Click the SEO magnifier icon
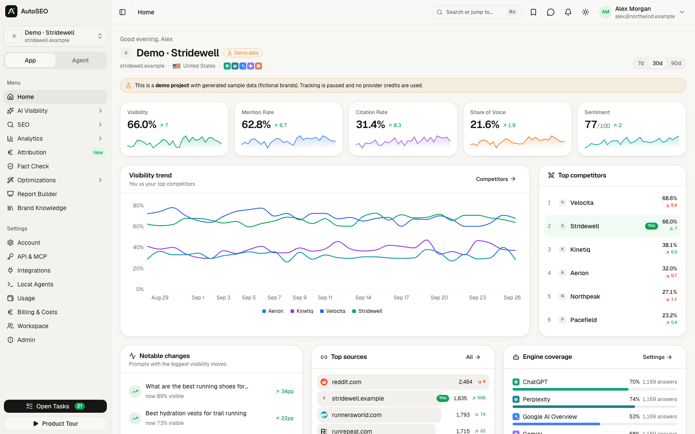The height and width of the screenshot is (434, 695). 10,125
